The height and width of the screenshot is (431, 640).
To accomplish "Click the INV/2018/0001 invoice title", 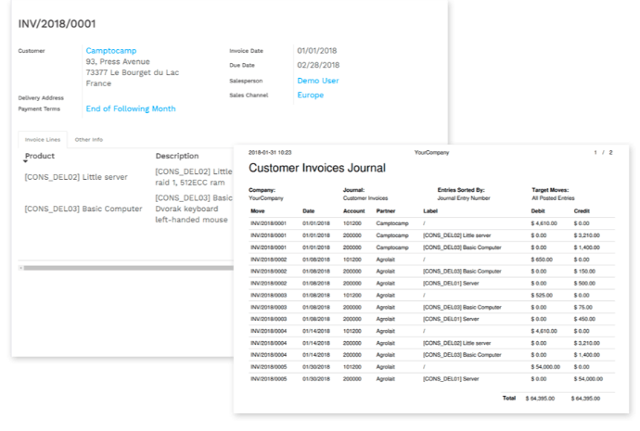I will [58, 22].
